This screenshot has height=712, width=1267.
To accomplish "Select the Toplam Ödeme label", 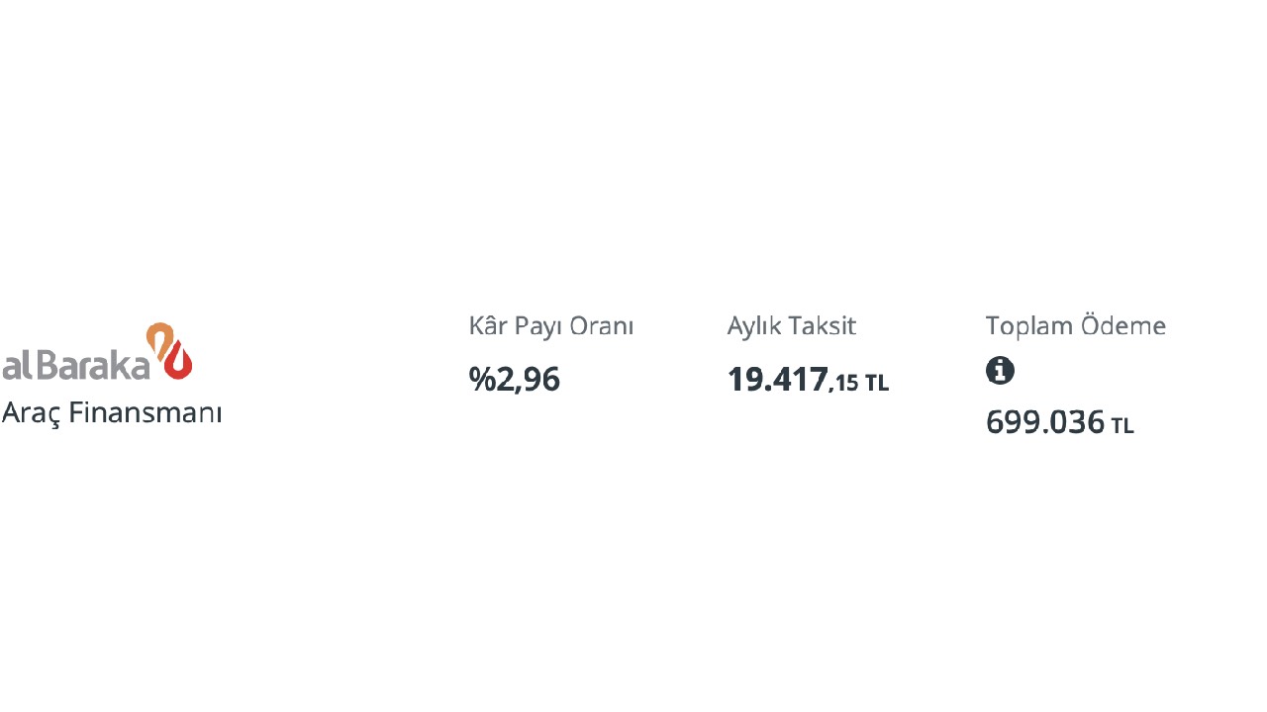I will coord(1075,325).
